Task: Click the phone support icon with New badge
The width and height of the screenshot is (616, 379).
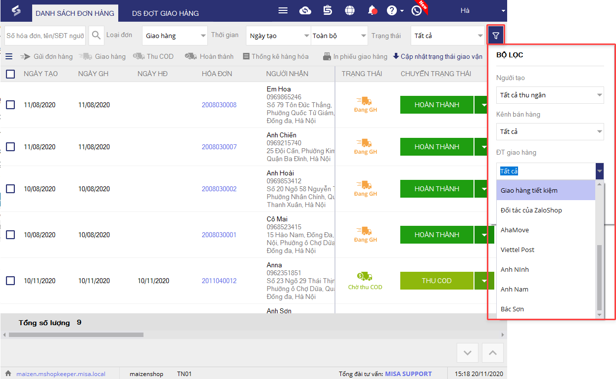Action: click(x=417, y=10)
